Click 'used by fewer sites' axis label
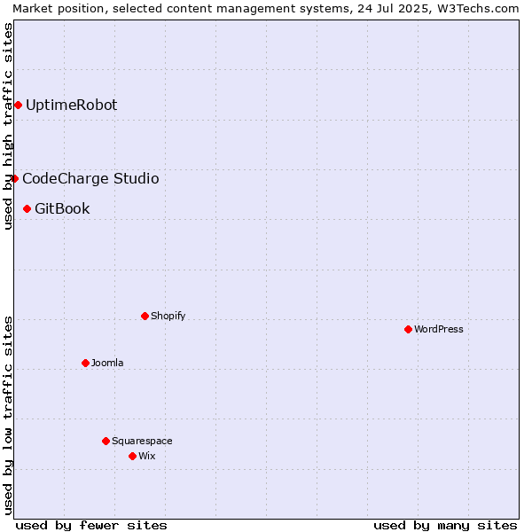 [91, 526]
